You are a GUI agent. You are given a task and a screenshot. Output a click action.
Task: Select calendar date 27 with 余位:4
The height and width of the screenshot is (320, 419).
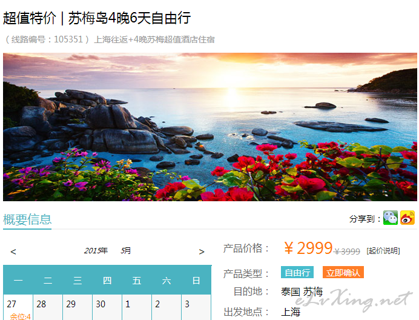18,307
